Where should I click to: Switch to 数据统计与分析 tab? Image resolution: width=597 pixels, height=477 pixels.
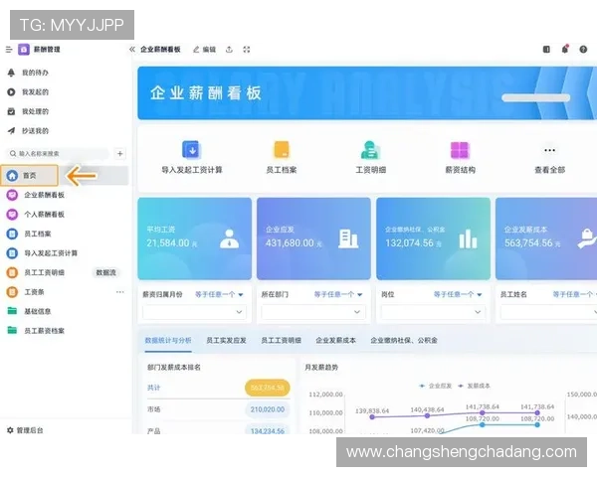point(168,341)
